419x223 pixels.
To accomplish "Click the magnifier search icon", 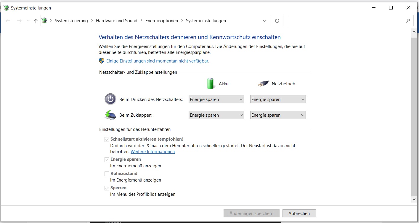I will click(408, 21).
